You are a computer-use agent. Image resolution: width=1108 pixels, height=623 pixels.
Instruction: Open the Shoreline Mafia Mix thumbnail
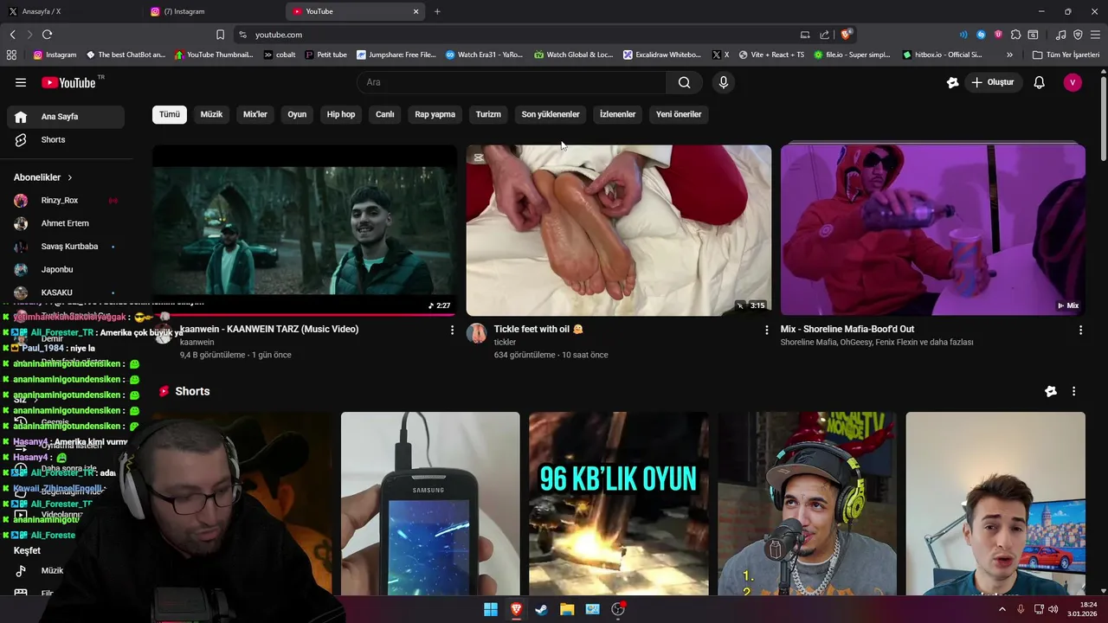(933, 230)
